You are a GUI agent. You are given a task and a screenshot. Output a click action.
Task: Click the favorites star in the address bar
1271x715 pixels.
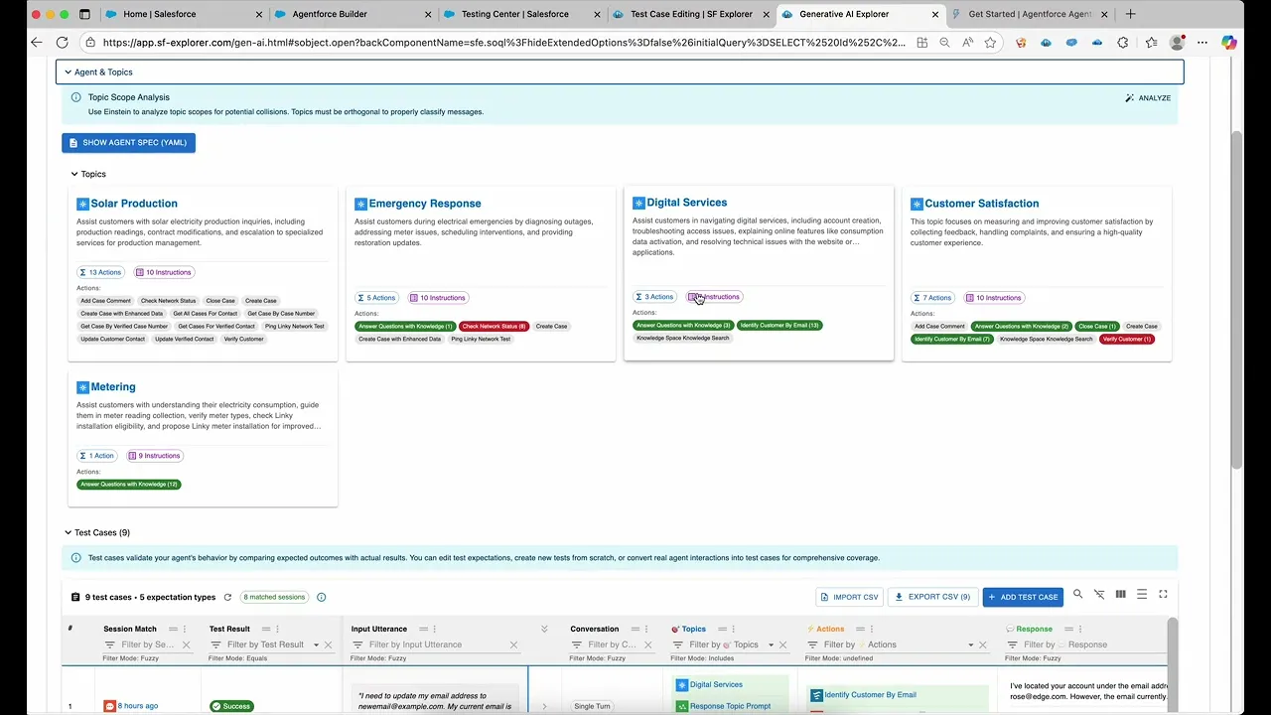click(990, 43)
